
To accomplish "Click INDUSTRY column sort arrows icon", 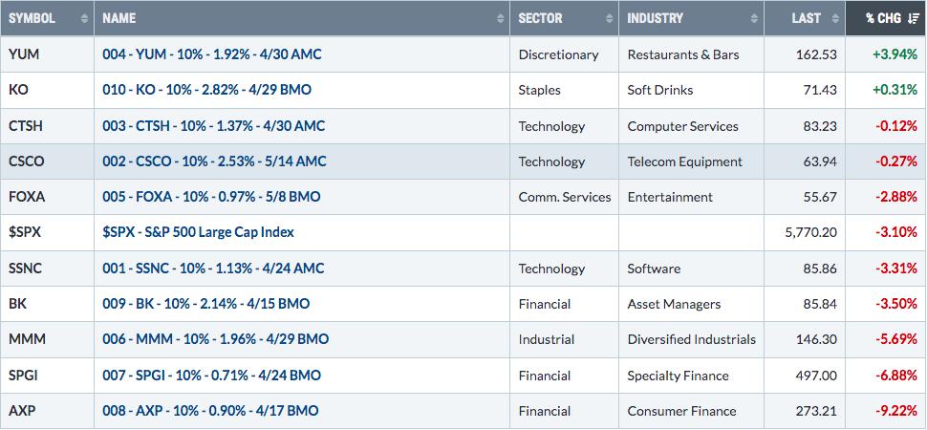I will click(754, 18).
